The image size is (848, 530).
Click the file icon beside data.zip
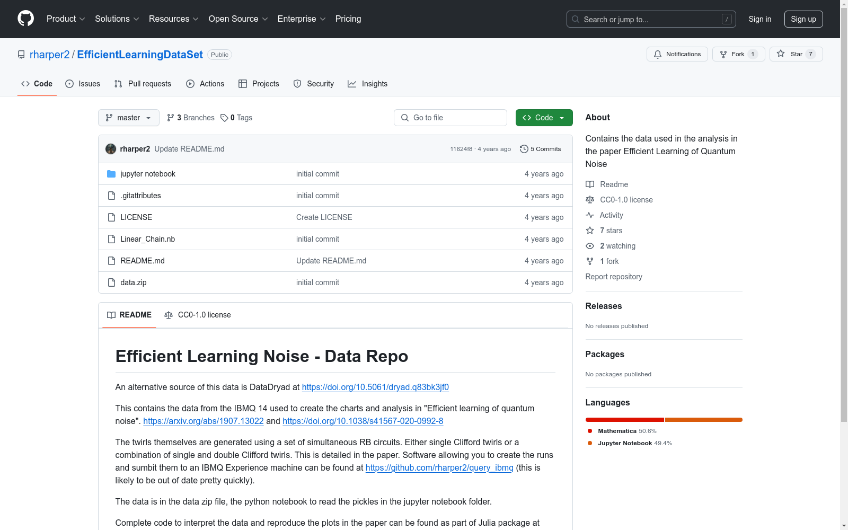[111, 282]
